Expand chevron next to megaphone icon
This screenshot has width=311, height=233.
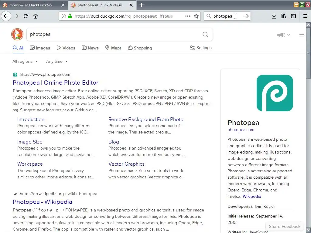(289, 35)
